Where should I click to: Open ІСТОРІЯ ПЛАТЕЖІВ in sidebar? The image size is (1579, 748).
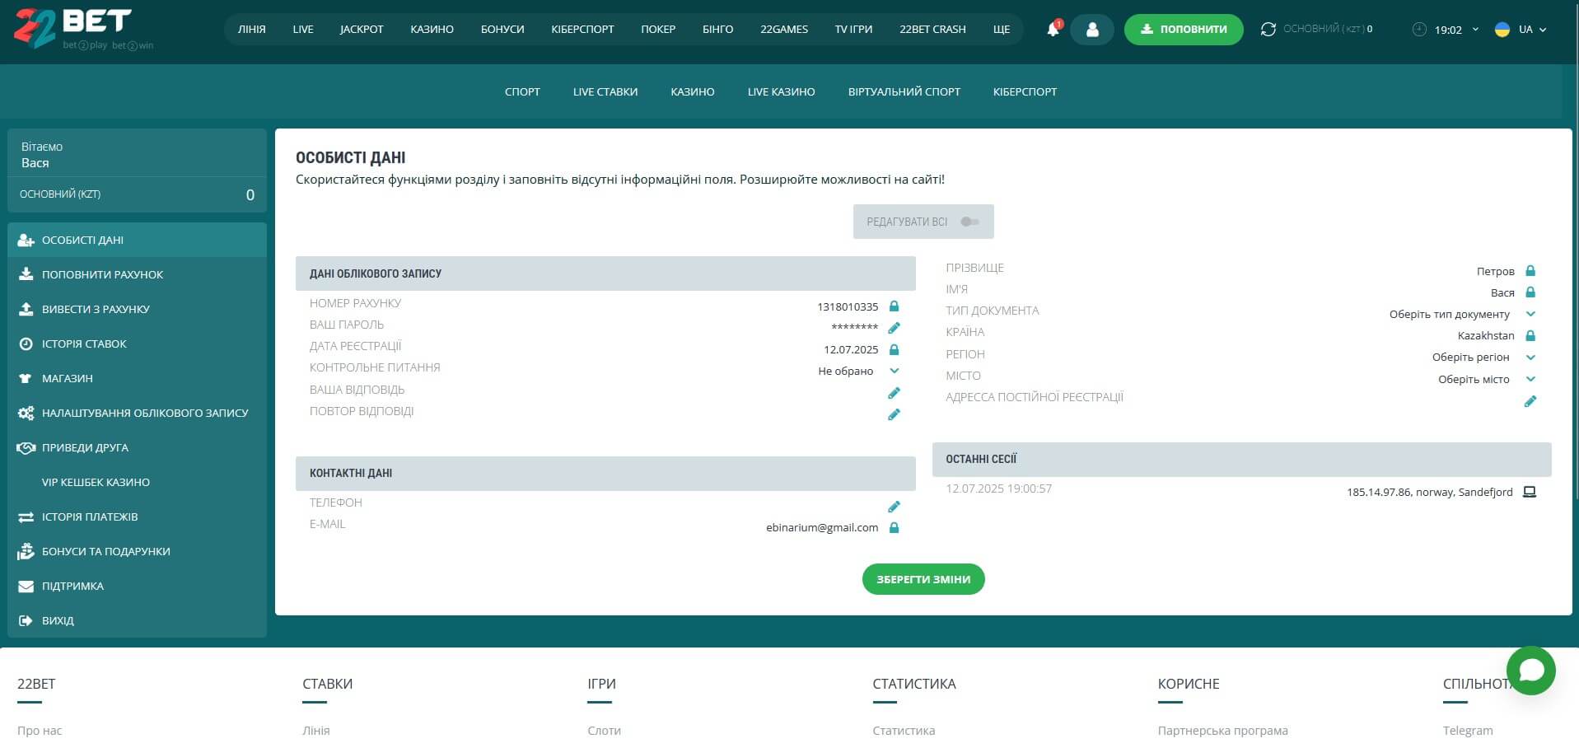pos(137,517)
